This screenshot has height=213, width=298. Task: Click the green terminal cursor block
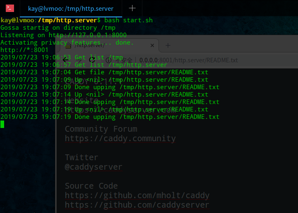(2, 124)
